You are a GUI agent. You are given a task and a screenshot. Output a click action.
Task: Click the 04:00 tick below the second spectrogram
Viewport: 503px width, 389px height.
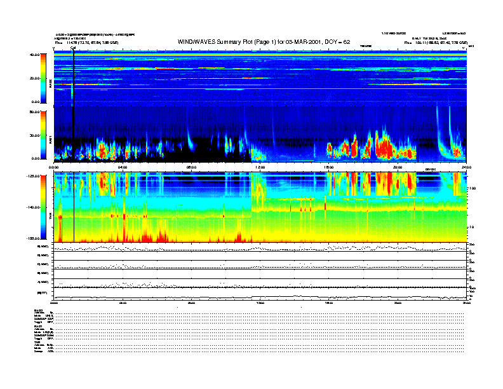(123, 167)
